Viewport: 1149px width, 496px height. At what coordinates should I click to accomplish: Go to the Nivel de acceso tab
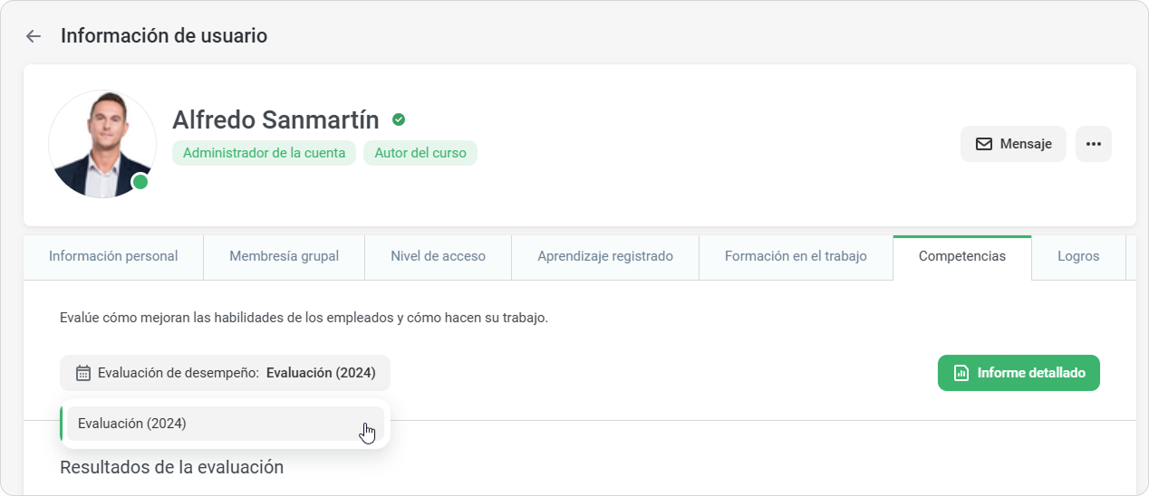[438, 256]
